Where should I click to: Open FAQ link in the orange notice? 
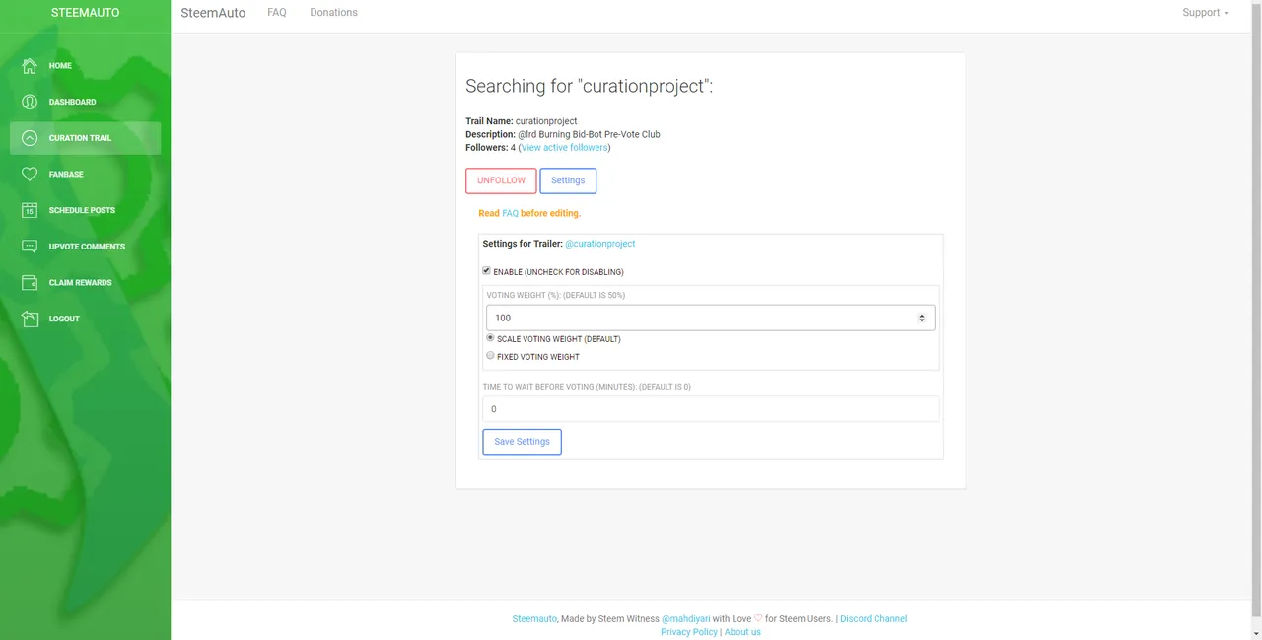[x=510, y=213]
